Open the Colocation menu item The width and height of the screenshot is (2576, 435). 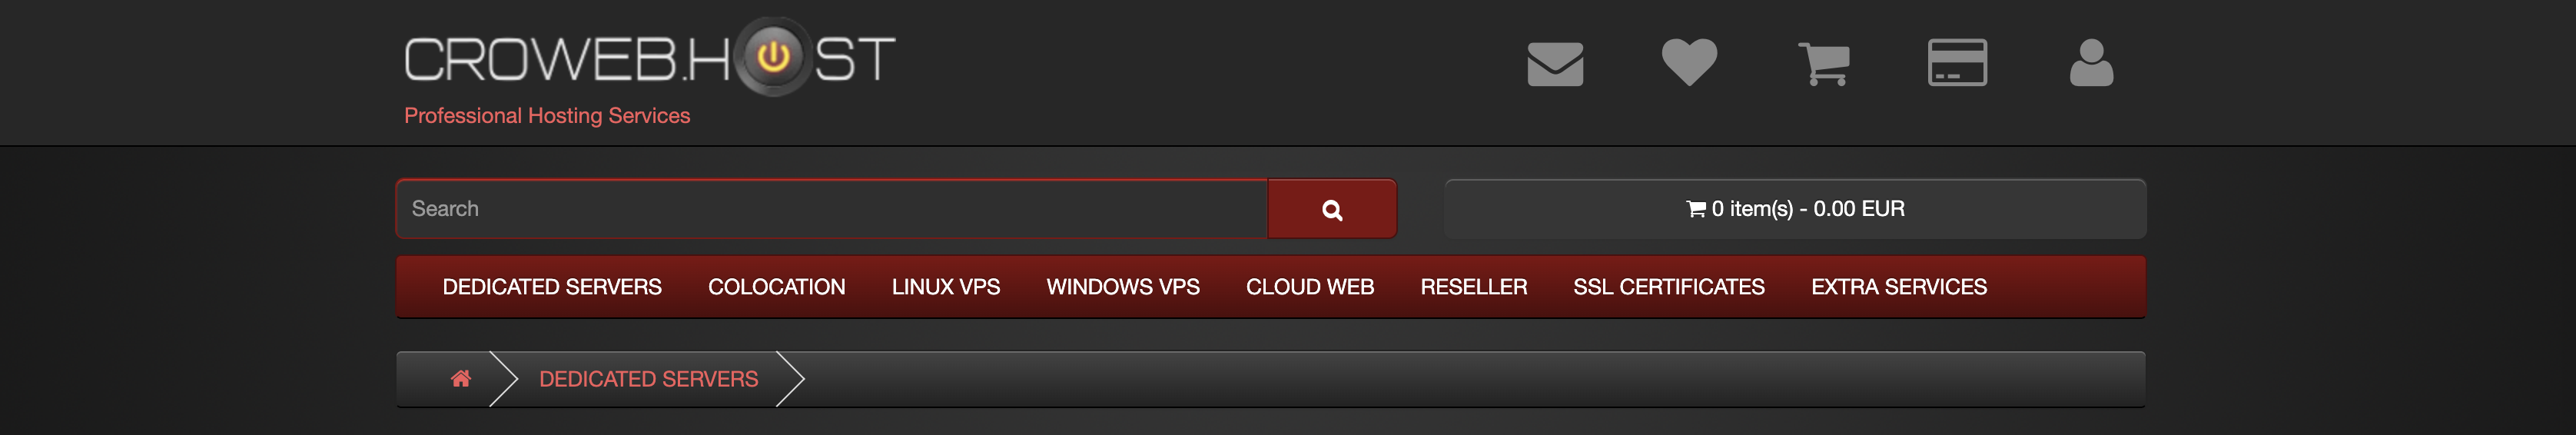coord(776,287)
